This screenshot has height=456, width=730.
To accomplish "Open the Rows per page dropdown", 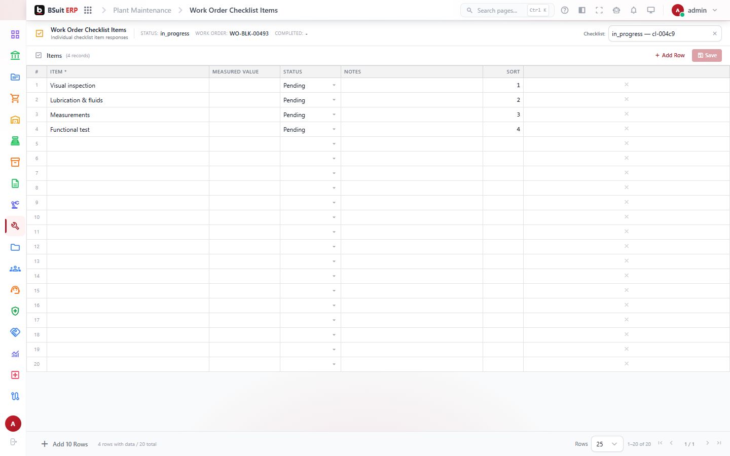I will coord(607,444).
